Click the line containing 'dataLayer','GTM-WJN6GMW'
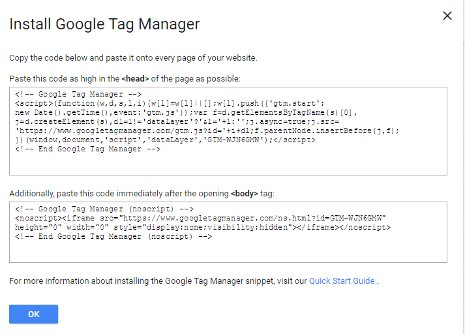Screen dimensions: 465x334 165,140
